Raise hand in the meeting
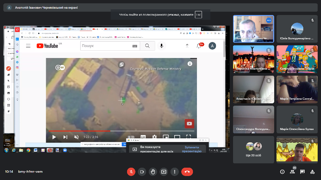 (x=153, y=172)
